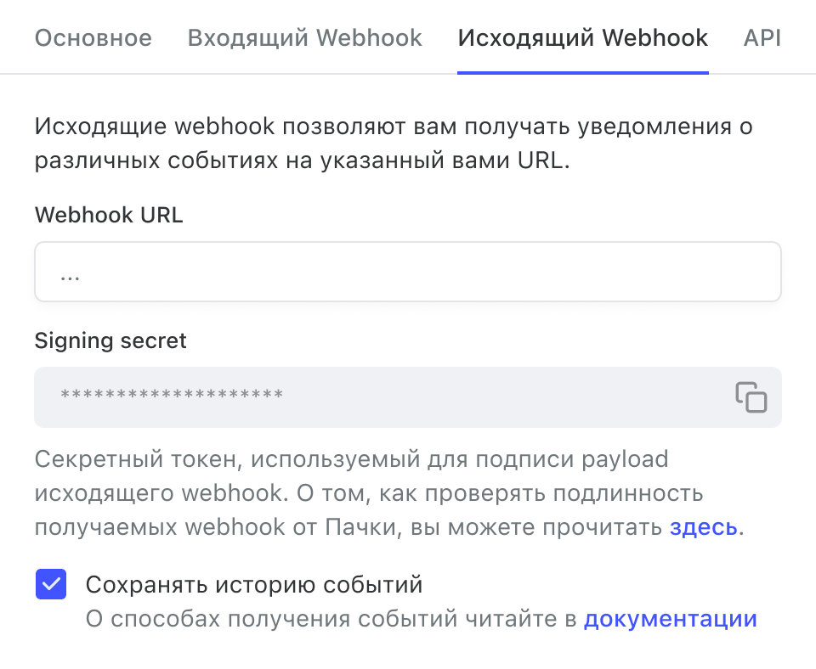Open the API settings tab
816x669 pixels.
point(762,38)
